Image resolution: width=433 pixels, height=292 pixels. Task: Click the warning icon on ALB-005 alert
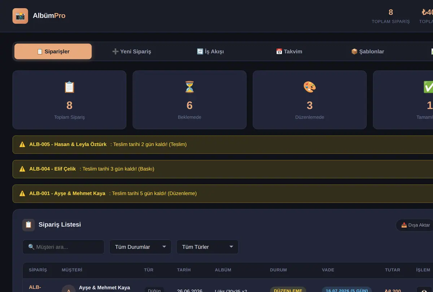click(x=22, y=144)
